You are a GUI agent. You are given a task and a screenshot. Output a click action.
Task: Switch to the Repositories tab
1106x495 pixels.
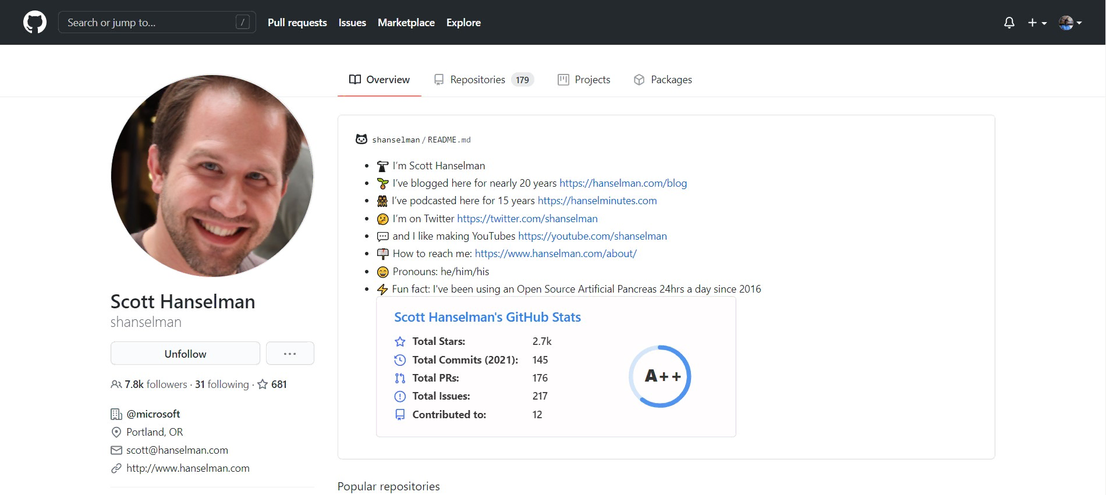pyautogui.click(x=483, y=80)
